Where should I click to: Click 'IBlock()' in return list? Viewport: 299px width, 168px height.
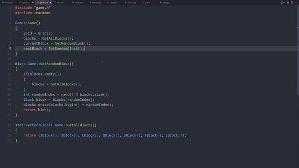click(x=49, y=135)
